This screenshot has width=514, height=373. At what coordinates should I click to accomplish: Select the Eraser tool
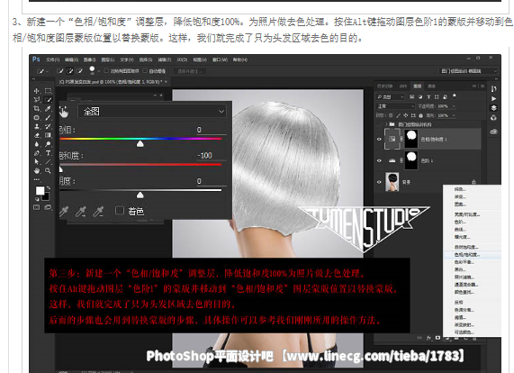pyautogui.click(x=37, y=135)
